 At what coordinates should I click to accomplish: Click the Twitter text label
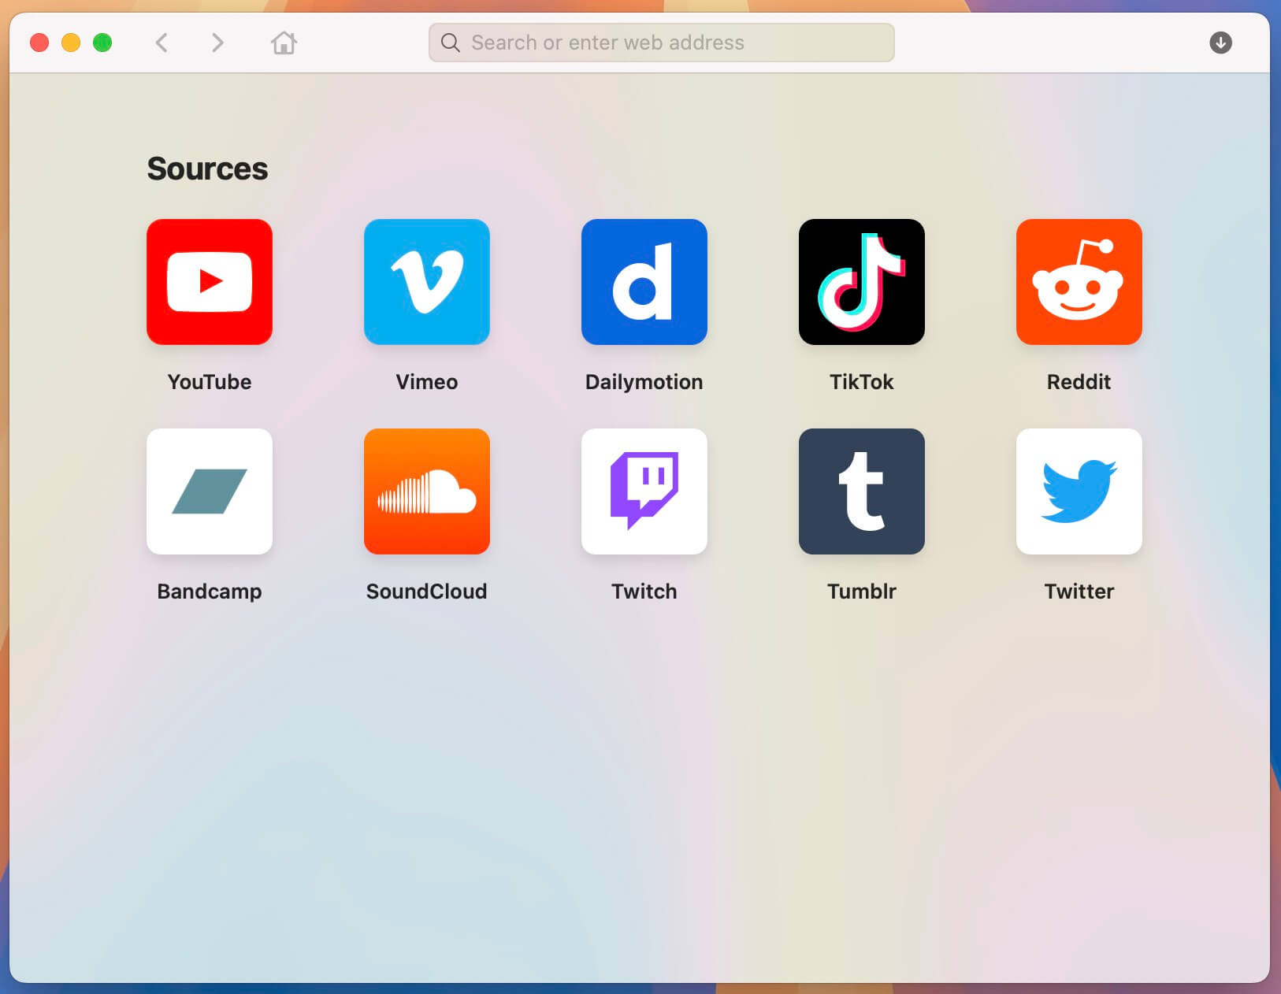pos(1079,592)
